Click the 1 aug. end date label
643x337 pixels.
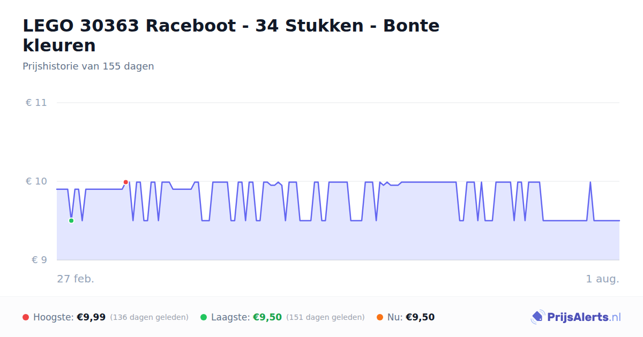tap(602, 279)
